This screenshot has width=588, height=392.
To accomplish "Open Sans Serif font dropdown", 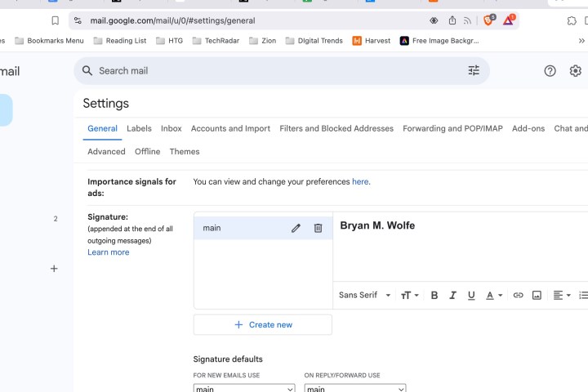I will (x=364, y=295).
